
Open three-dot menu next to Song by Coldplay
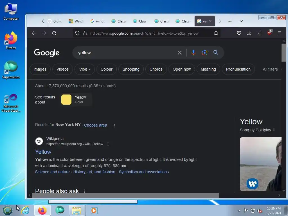click(274, 130)
